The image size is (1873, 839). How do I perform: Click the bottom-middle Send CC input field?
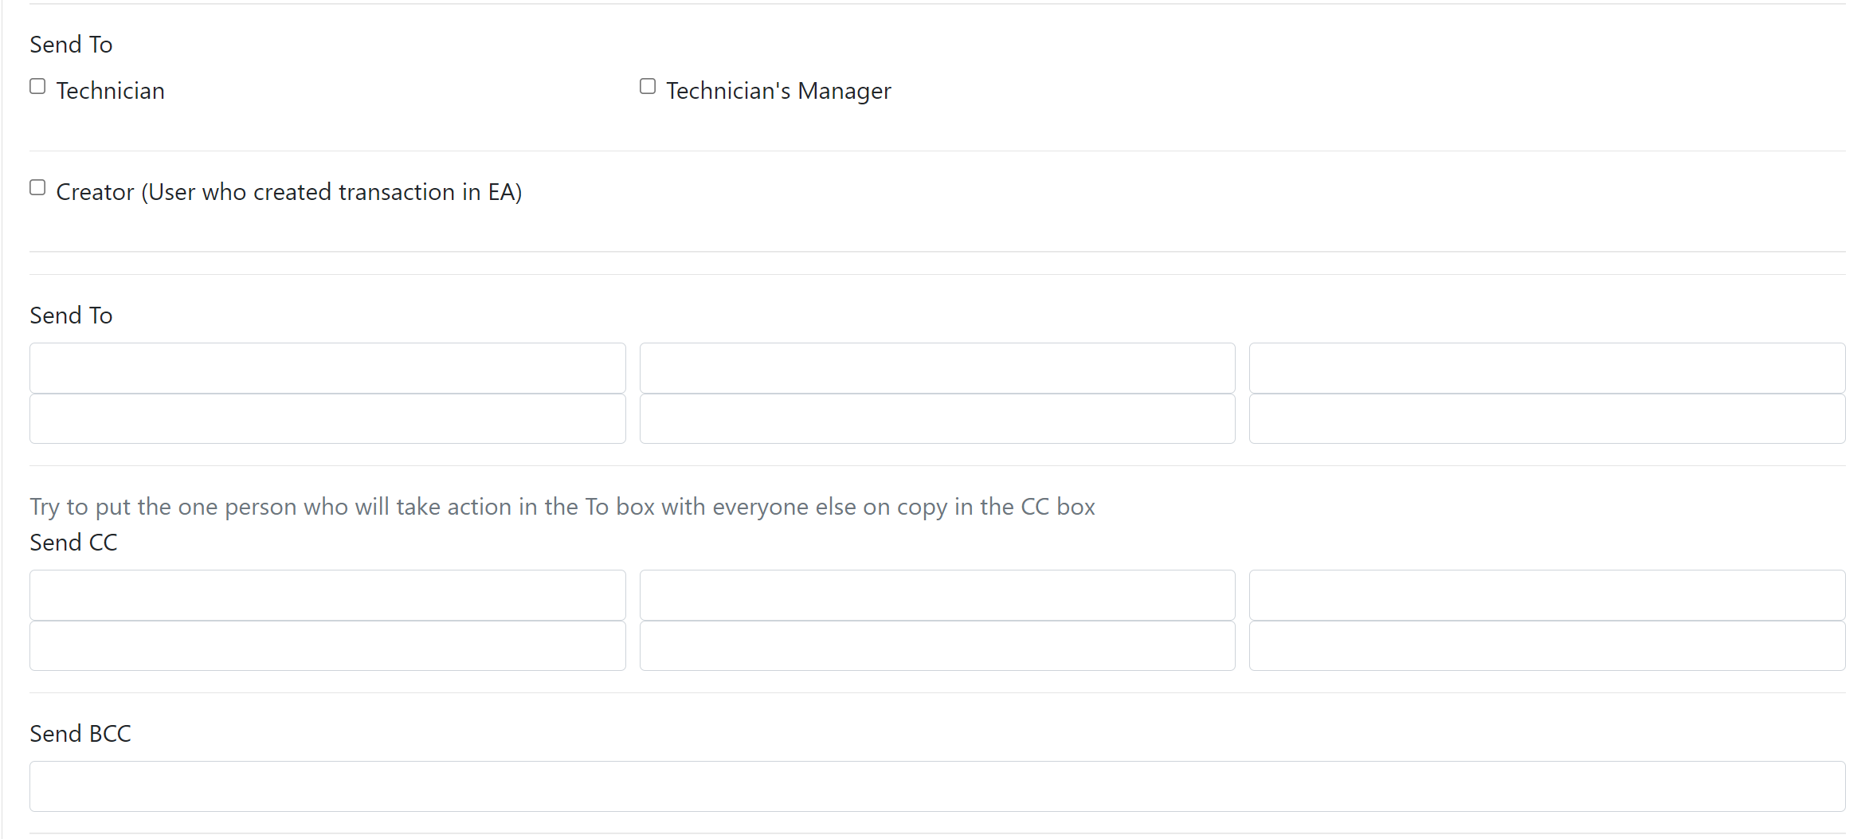[x=938, y=645]
